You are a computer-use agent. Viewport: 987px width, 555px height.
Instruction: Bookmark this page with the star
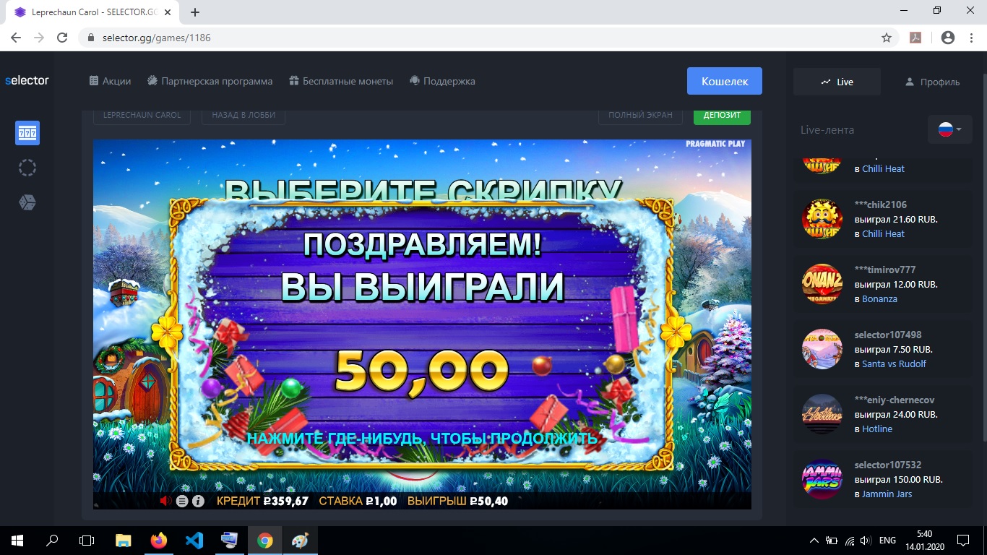point(887,38)
